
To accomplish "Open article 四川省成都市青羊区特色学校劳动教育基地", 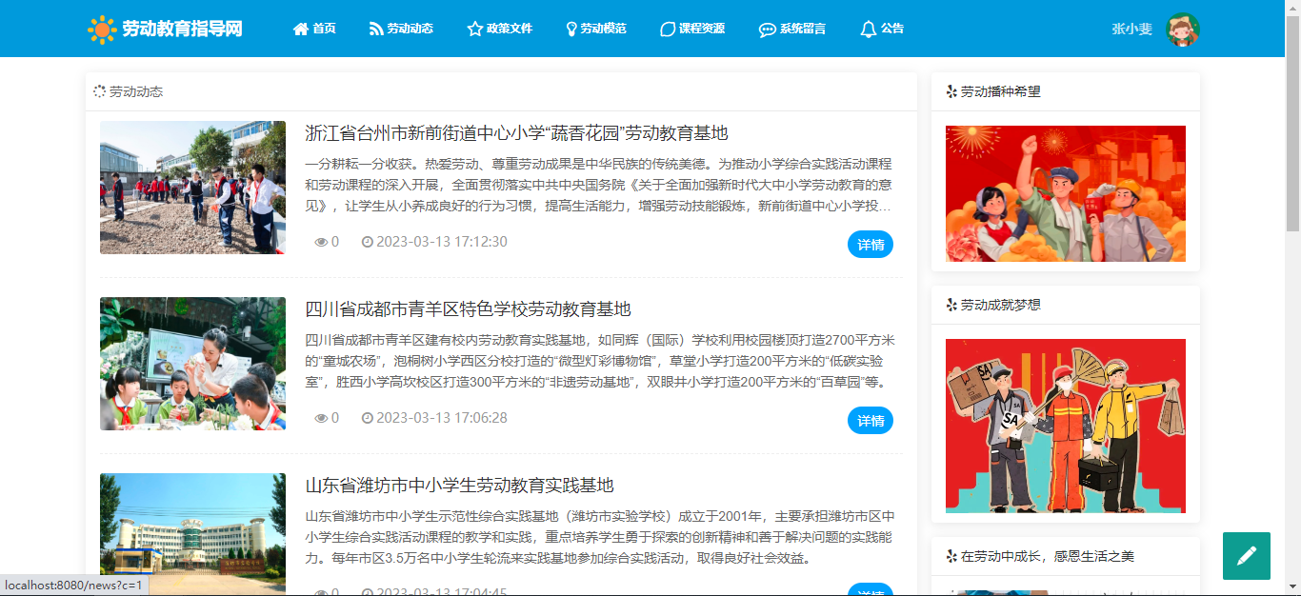I will pyautogui.click(x=468, y=309).
